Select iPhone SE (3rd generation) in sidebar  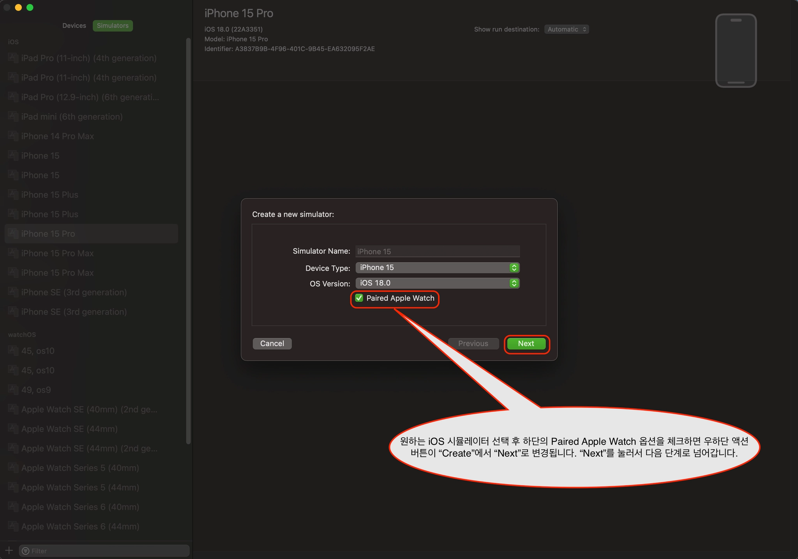click(74, 292)
